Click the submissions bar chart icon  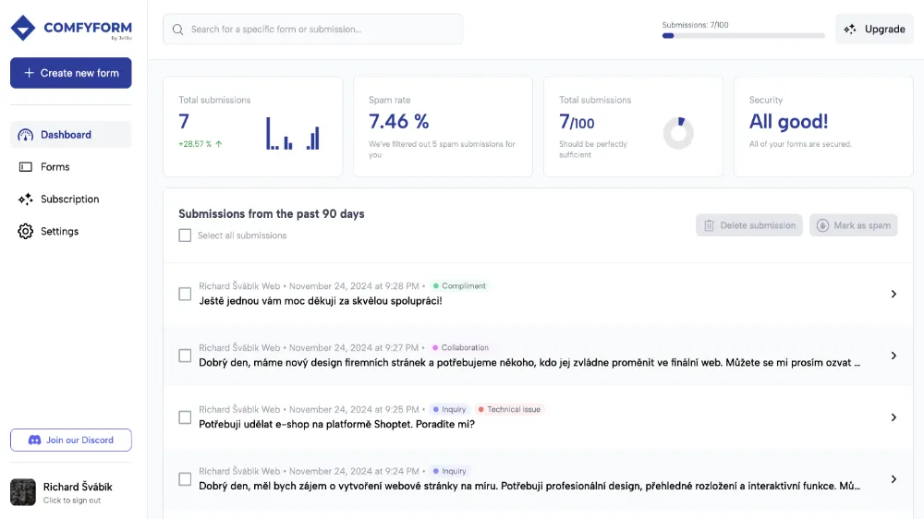click(293, 133)
